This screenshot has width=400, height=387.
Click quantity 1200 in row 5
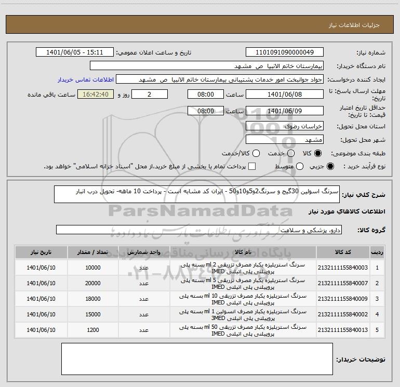93,330
